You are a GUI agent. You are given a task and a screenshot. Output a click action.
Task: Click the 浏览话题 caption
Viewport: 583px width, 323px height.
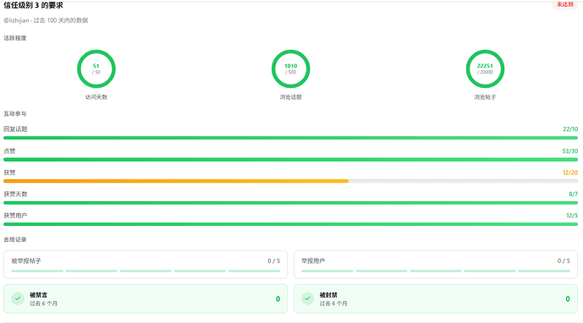[291, 97]
